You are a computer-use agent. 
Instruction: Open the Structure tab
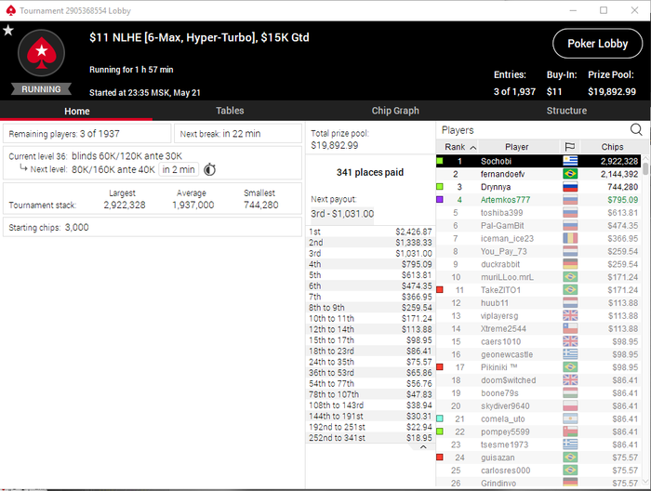coord(566,111)
